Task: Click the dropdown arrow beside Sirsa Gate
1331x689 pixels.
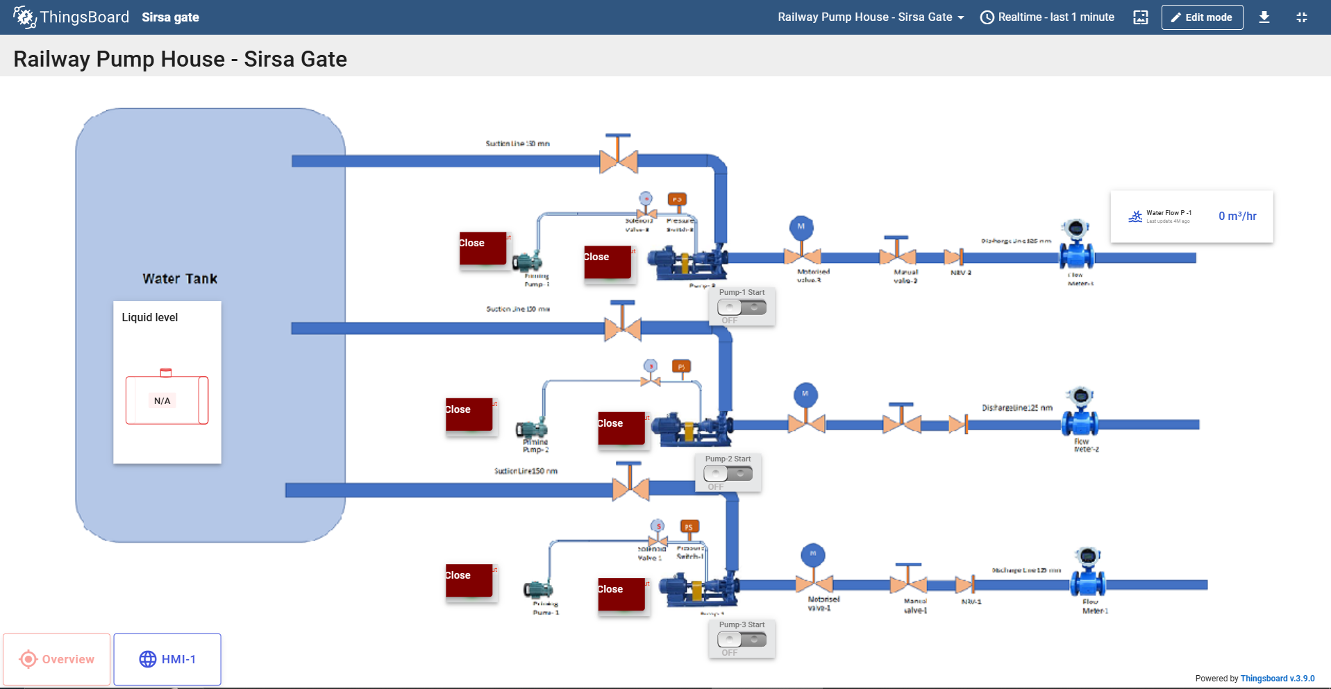Action: coord(961,18)
